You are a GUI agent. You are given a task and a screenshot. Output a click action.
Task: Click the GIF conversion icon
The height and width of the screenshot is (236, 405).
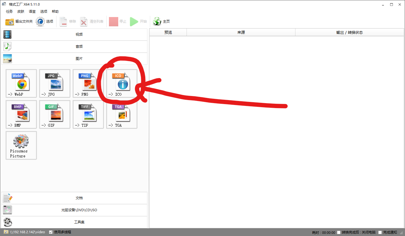tap(55, 115)
